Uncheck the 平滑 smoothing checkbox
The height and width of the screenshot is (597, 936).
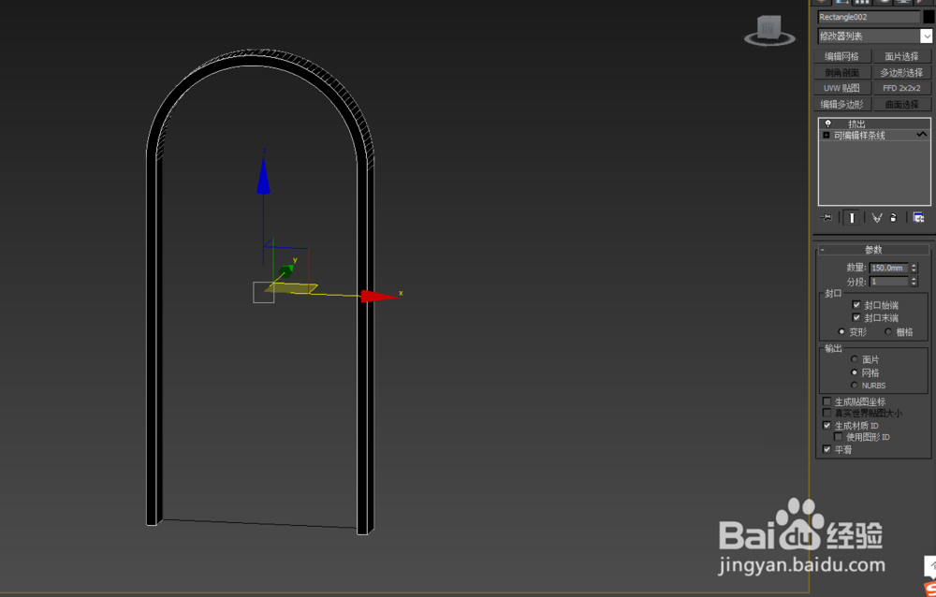tap(826, 449)
